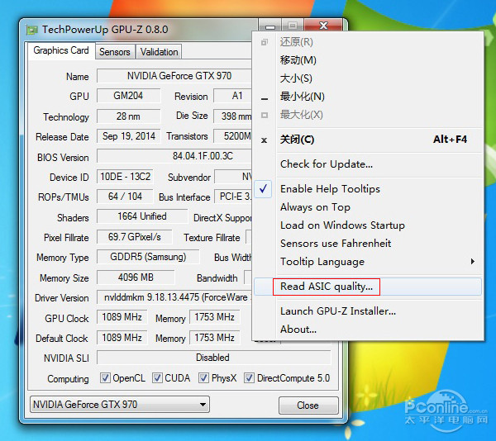Click the GPU Clock value 1089 MHz
This screenshot has width=496, height=441.
pos(122,317)
